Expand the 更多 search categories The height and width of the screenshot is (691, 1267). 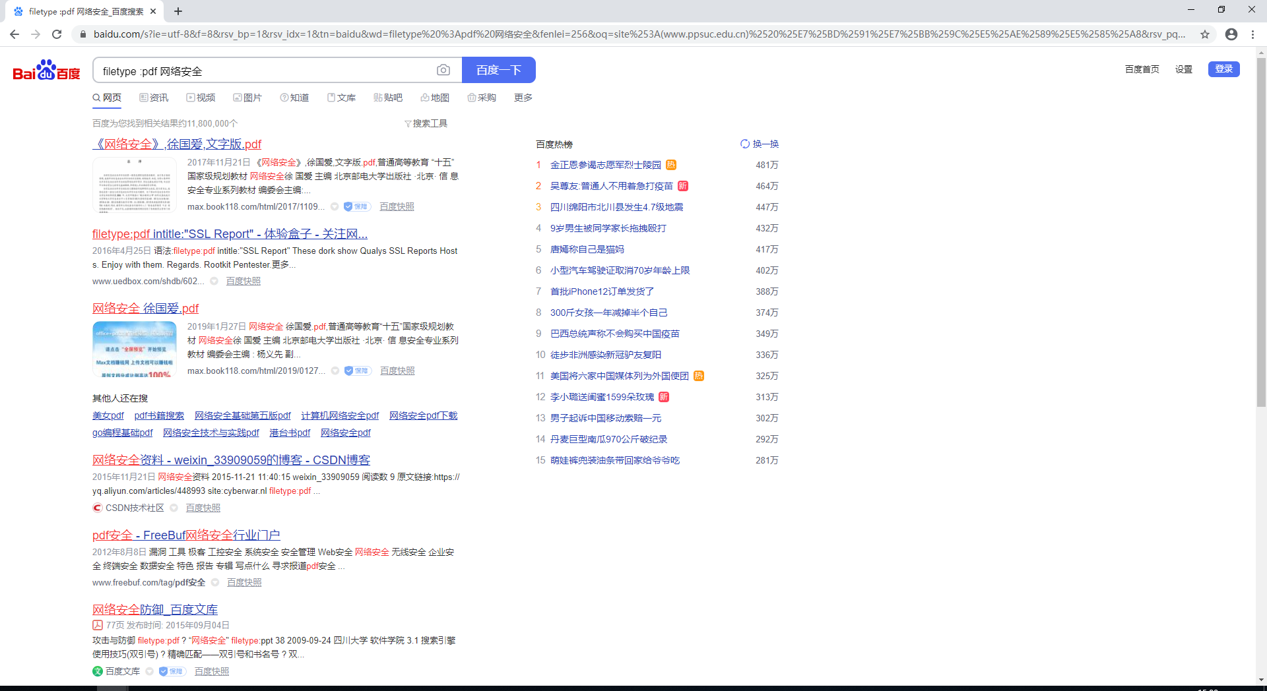(523, 98)
